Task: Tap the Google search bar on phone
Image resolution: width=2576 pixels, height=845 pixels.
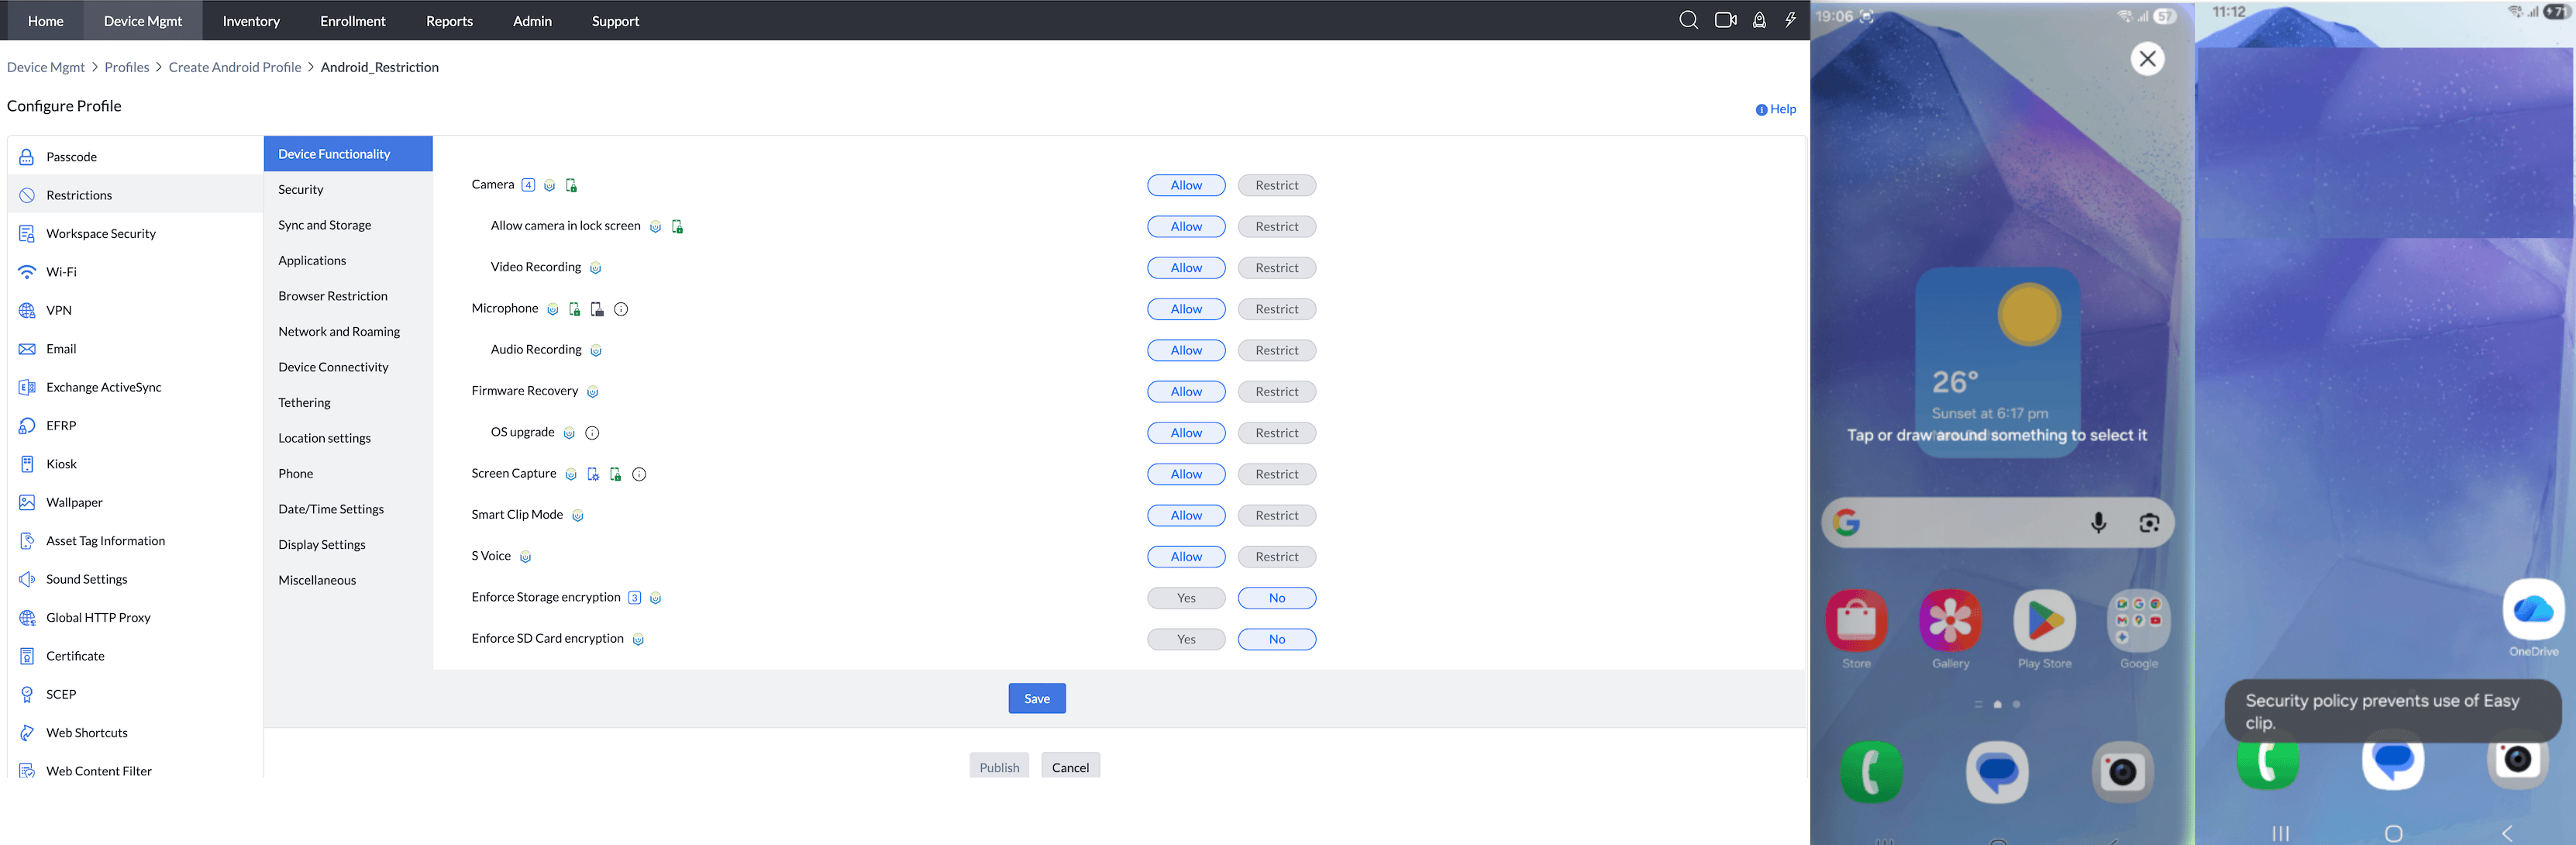Action: click(x=1970, y=522)
